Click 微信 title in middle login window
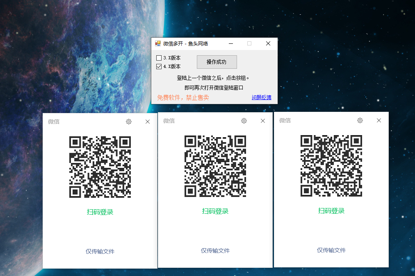The height and width of the screenshot is (276, 415). pos(169,121)
